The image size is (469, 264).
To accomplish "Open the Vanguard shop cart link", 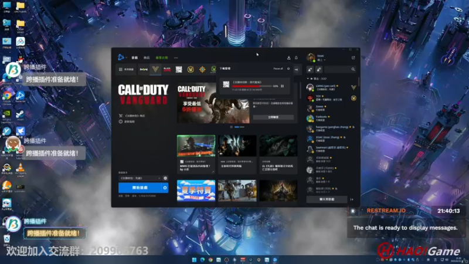I will tap(132, 116).
